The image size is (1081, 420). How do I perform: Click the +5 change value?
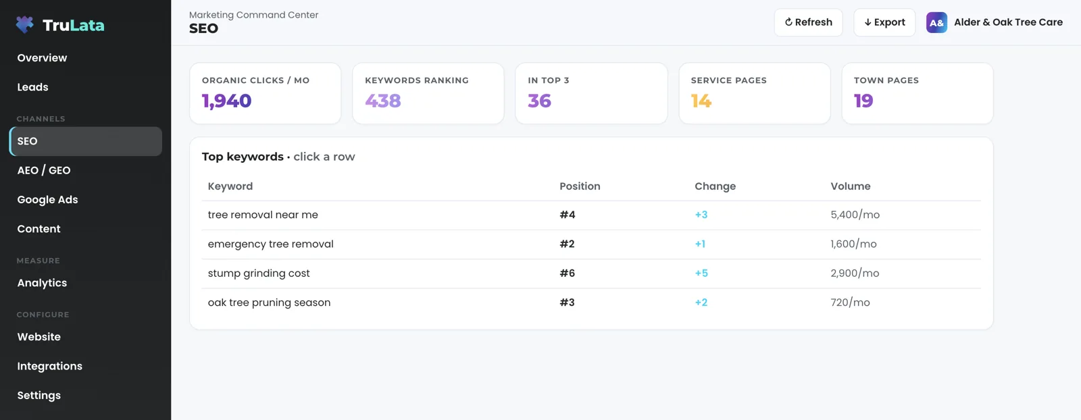(701, 273)
